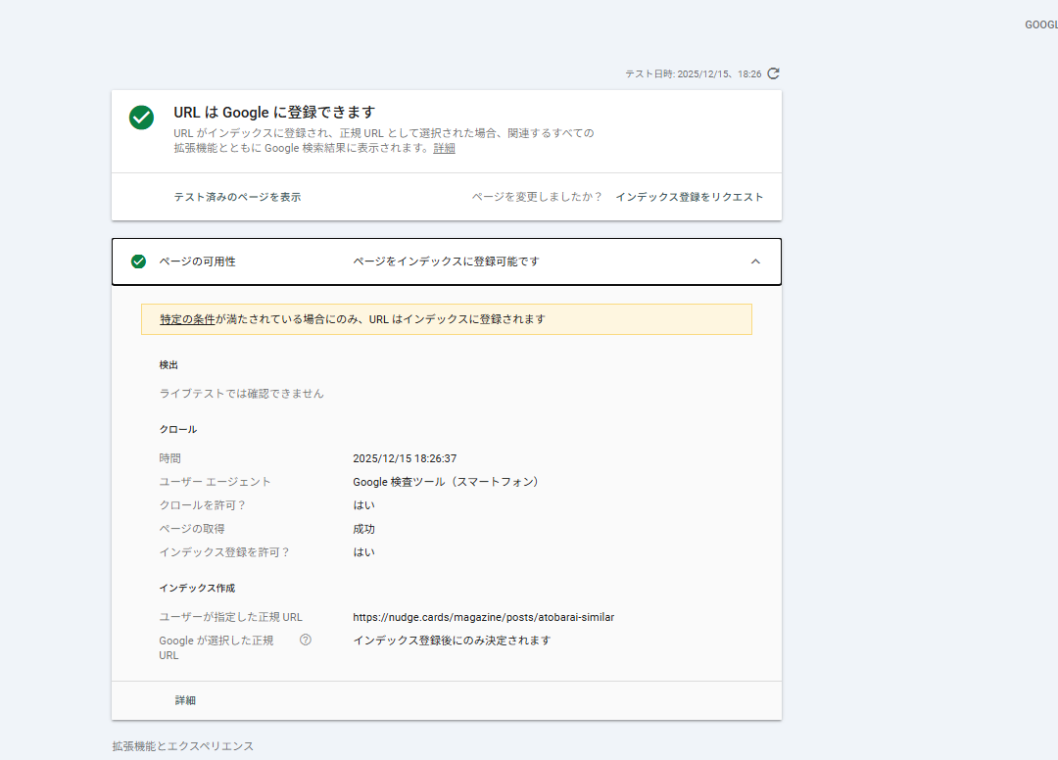
Task: Click the テスト日時: 2025/12/15、18:26 text
Action: click(x=693, y=74)
